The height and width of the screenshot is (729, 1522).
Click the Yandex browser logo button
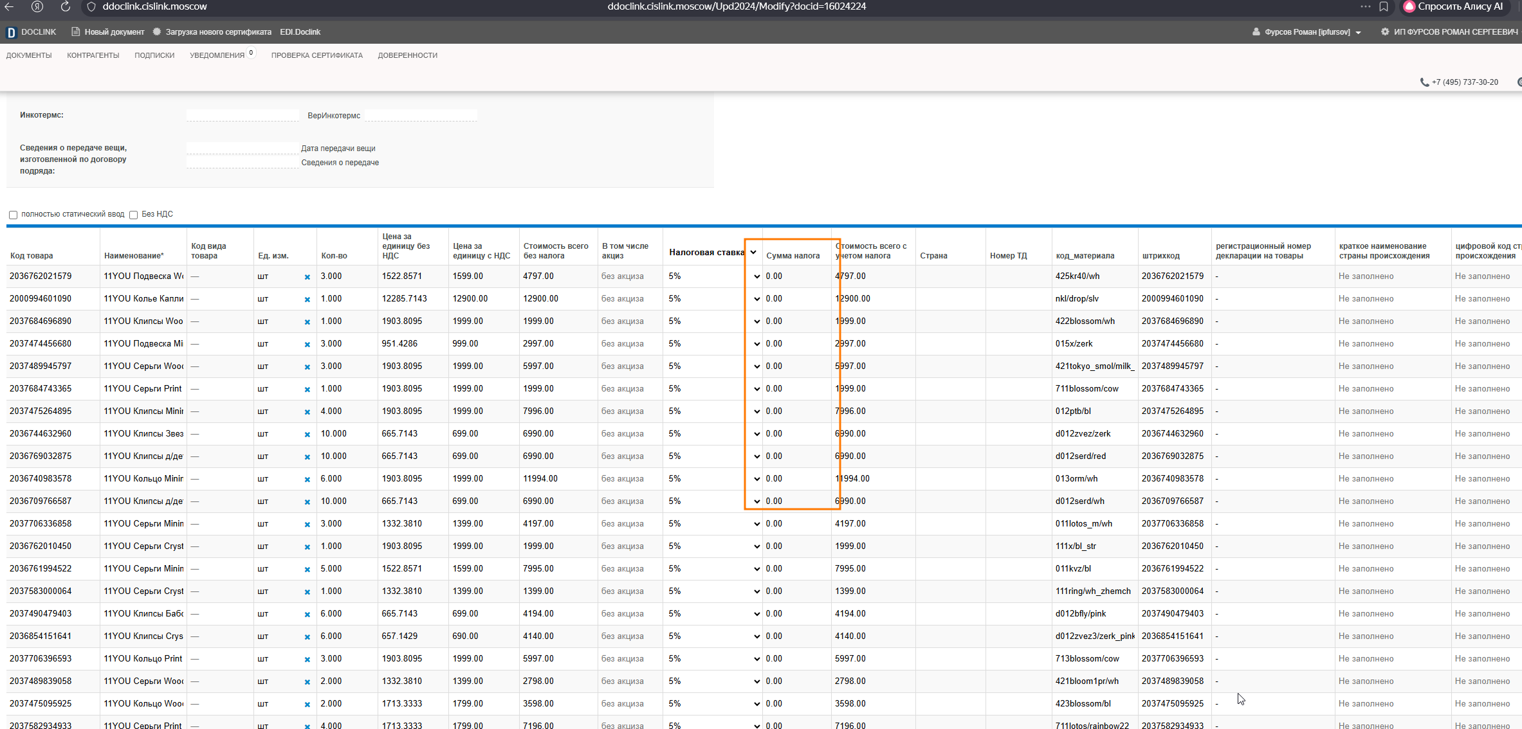37,6
